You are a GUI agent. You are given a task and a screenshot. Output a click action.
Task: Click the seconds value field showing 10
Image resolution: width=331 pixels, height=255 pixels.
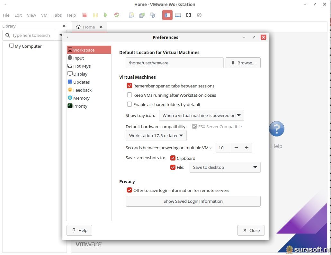(x=223, y=148)
